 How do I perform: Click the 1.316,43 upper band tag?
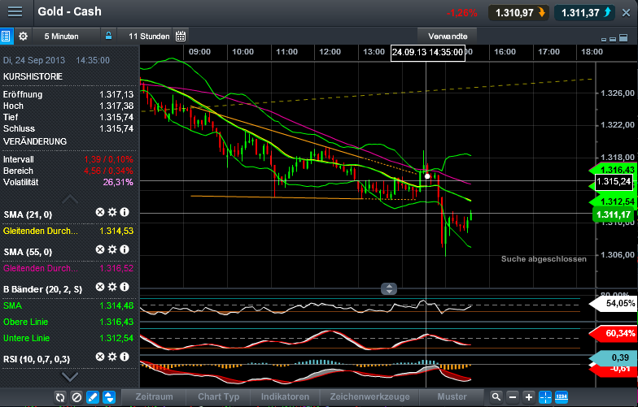(614, 169)
